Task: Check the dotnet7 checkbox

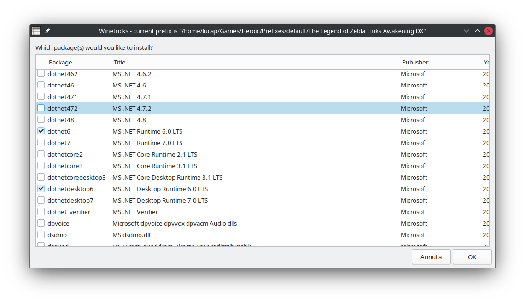Action: (41, 142)
